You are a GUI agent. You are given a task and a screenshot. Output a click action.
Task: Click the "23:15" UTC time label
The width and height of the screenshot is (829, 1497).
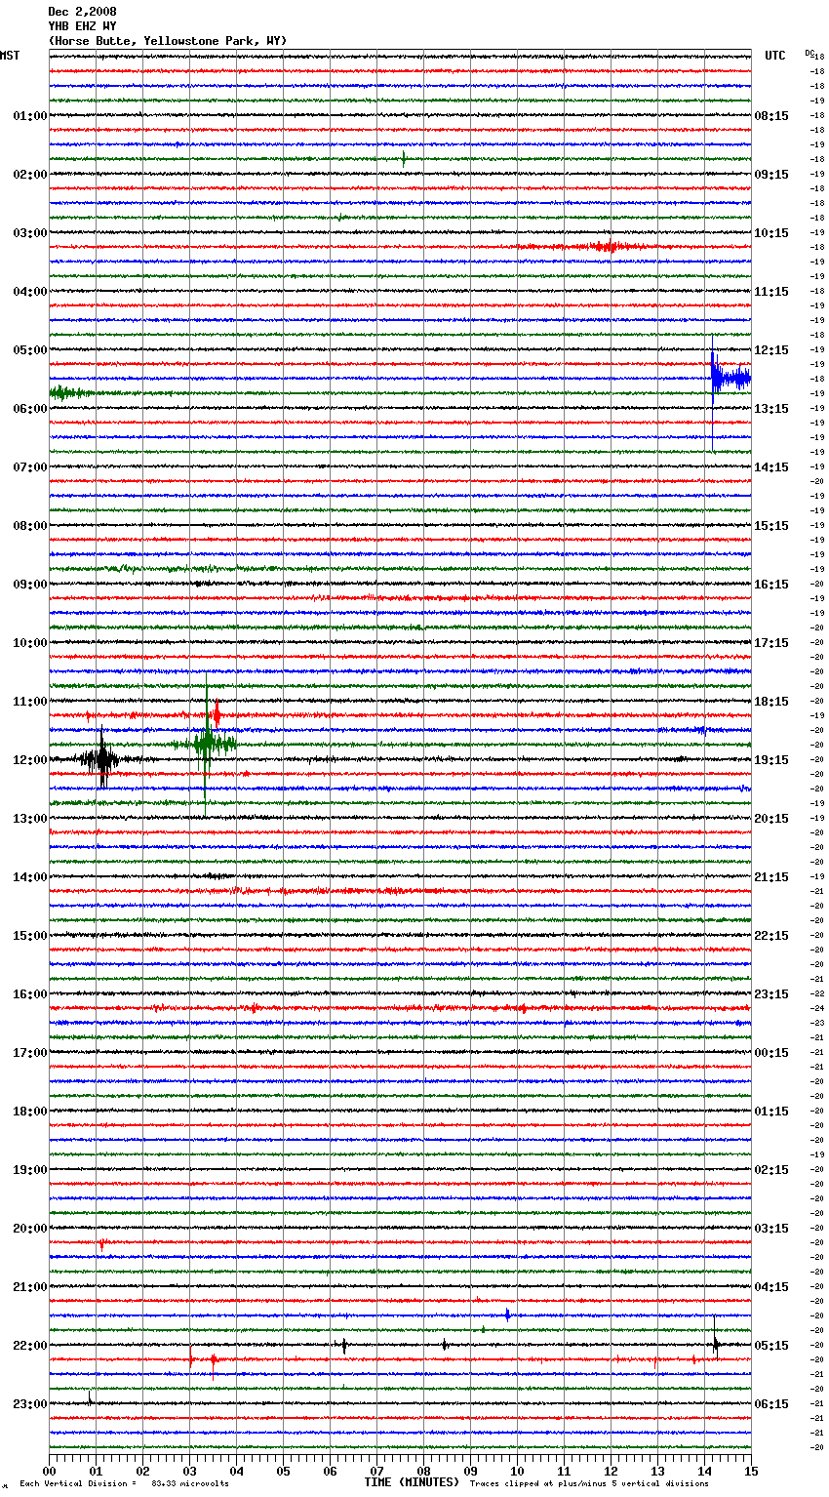click(771, 994)
